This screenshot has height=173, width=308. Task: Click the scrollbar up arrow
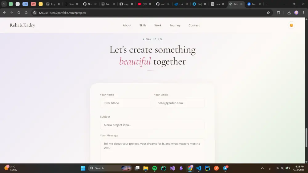(x=306, y=19)
